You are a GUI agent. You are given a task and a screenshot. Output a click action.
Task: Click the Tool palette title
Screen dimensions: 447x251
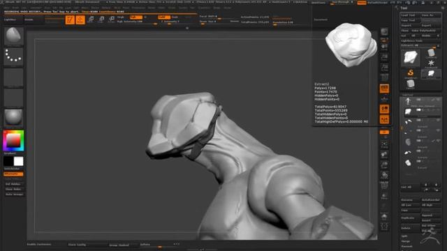click(404, 8)
